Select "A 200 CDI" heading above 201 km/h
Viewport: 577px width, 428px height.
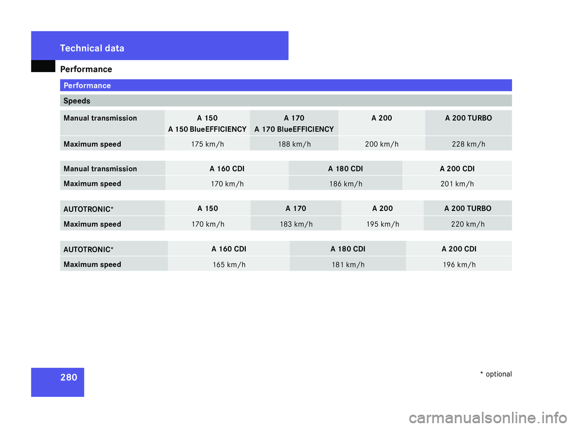(457, 168)
